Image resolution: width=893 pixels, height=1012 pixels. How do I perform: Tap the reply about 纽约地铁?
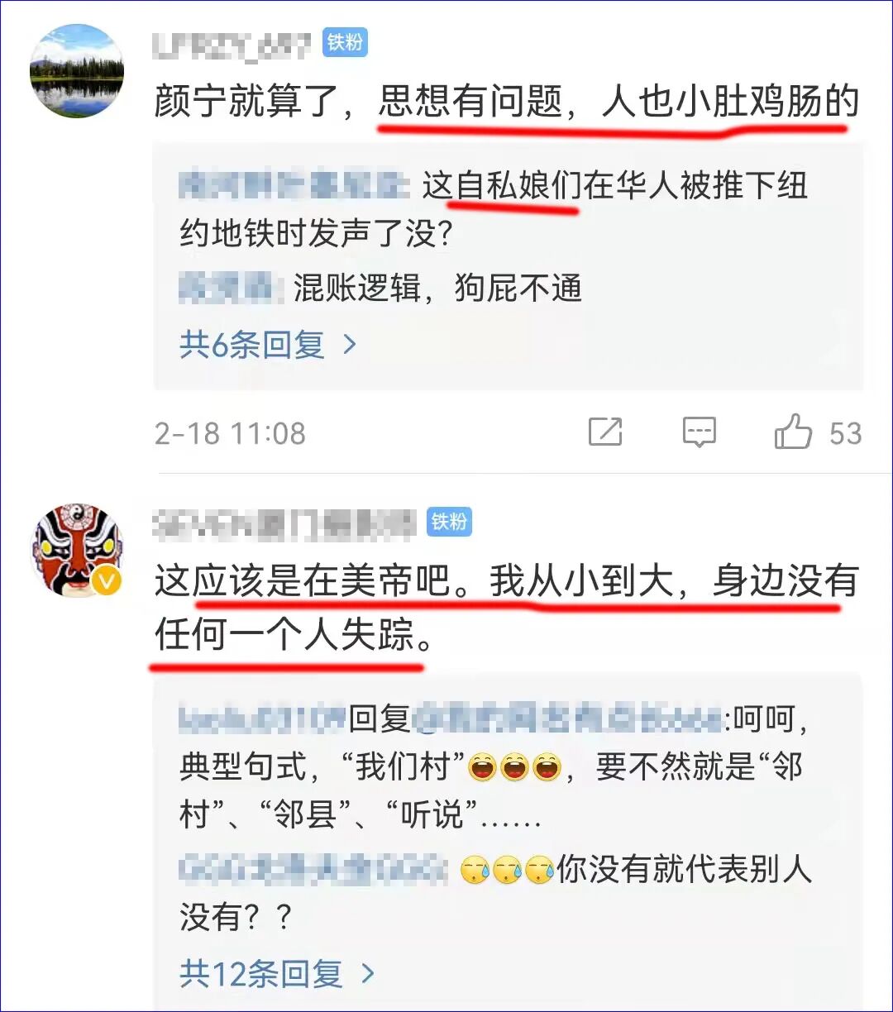pos(494,210)
